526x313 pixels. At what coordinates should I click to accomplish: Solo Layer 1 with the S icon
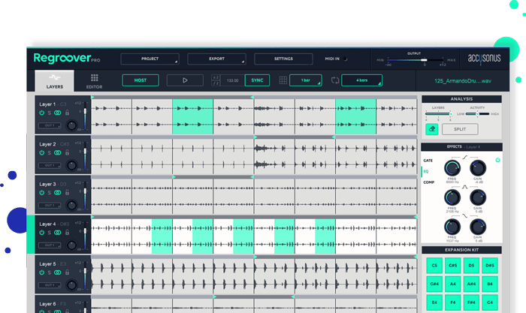click(x=49, y=112)
